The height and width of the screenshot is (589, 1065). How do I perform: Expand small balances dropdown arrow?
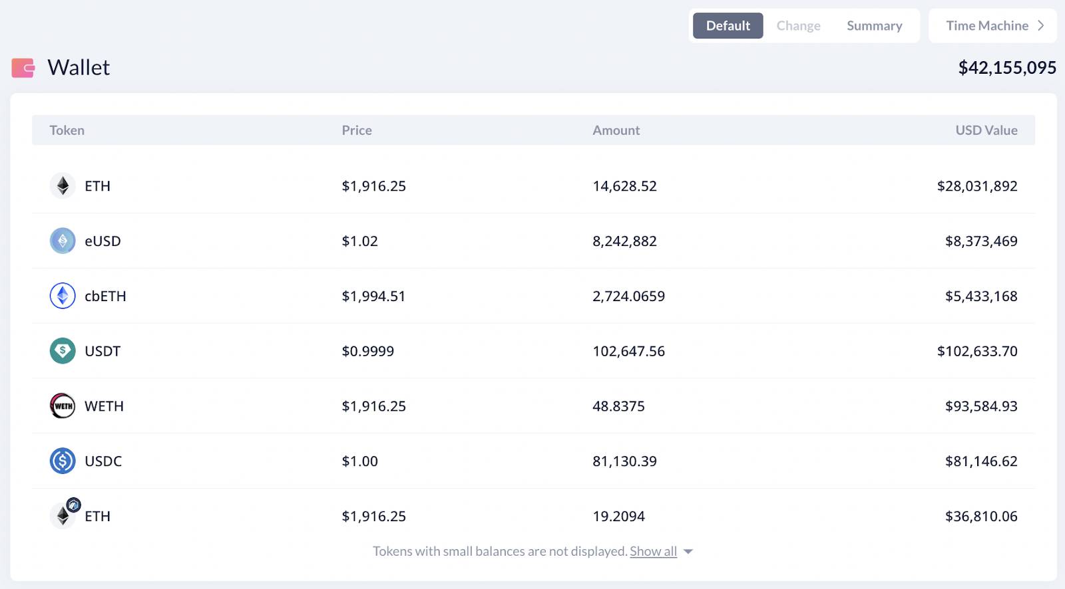pos(688,552)
